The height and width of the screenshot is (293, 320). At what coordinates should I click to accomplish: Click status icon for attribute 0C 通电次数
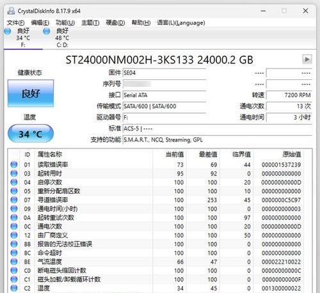coord(14,226)
